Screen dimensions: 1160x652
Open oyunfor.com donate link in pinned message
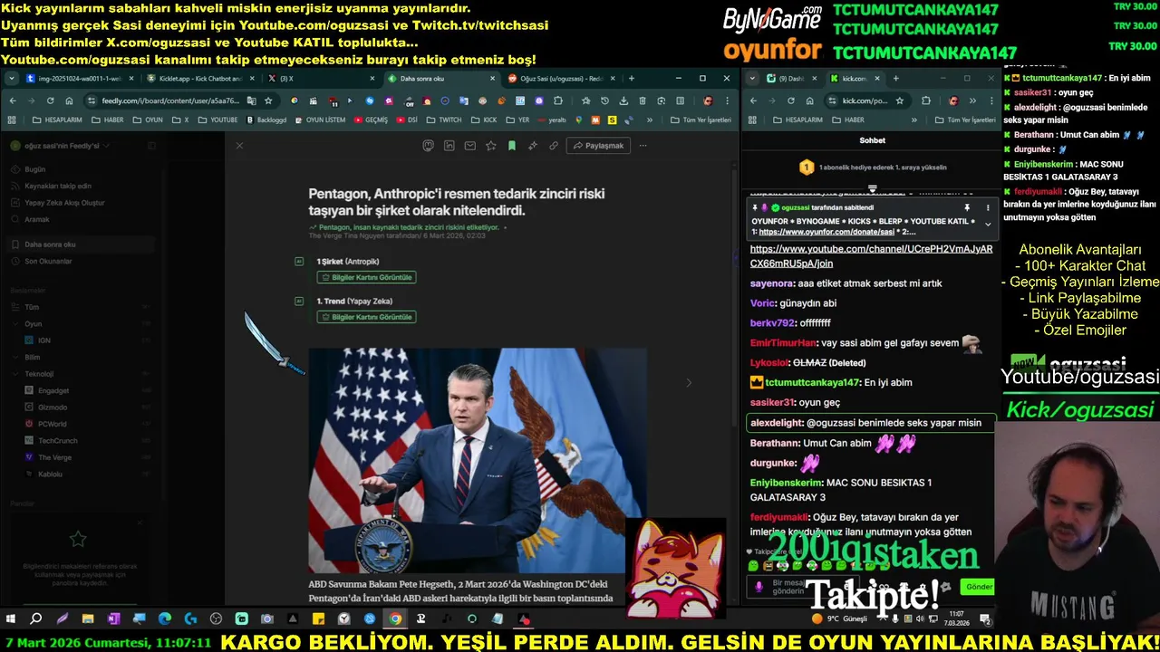point(826,232)
